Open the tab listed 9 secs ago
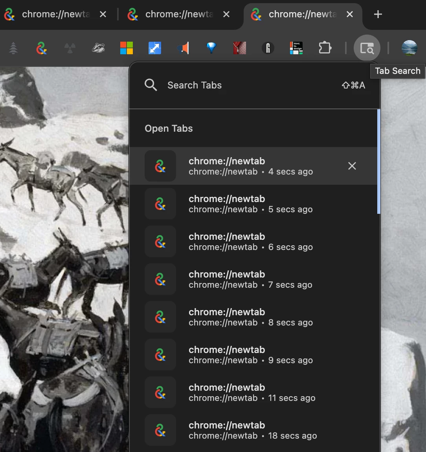426x452 pixels. 253,355
